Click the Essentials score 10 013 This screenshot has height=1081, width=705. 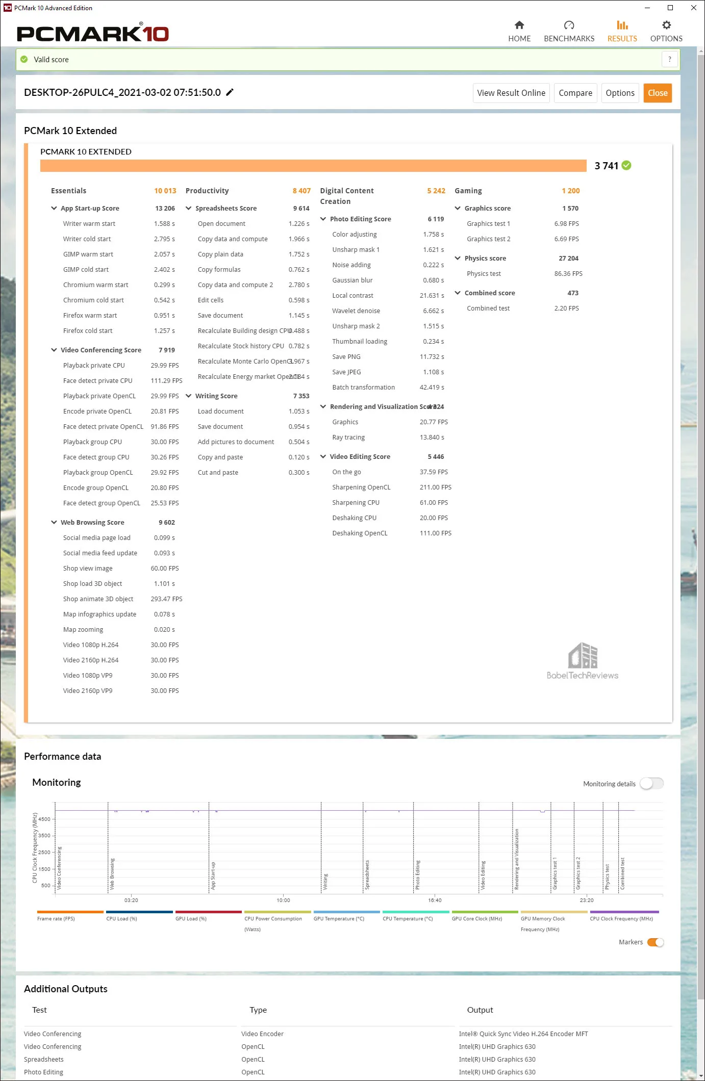tap(165, 191)
